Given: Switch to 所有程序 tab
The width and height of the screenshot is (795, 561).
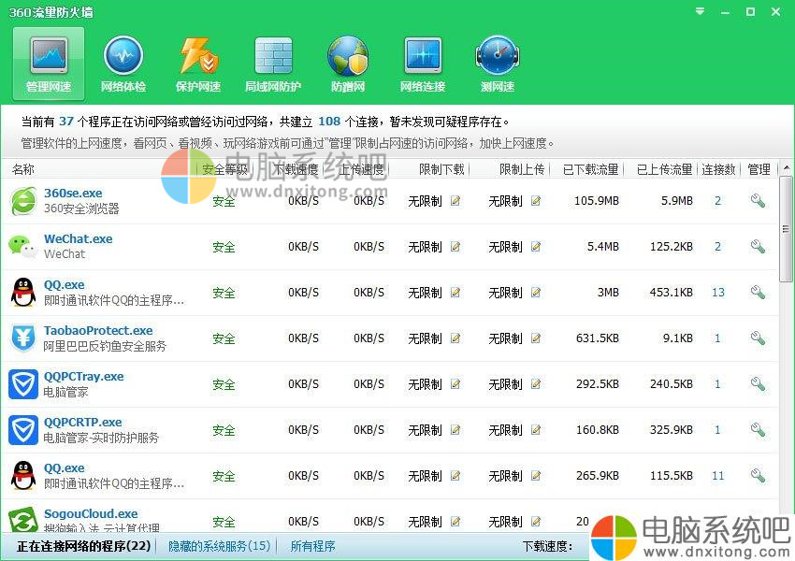Looking at the screenshot, I should coord(312,546).
